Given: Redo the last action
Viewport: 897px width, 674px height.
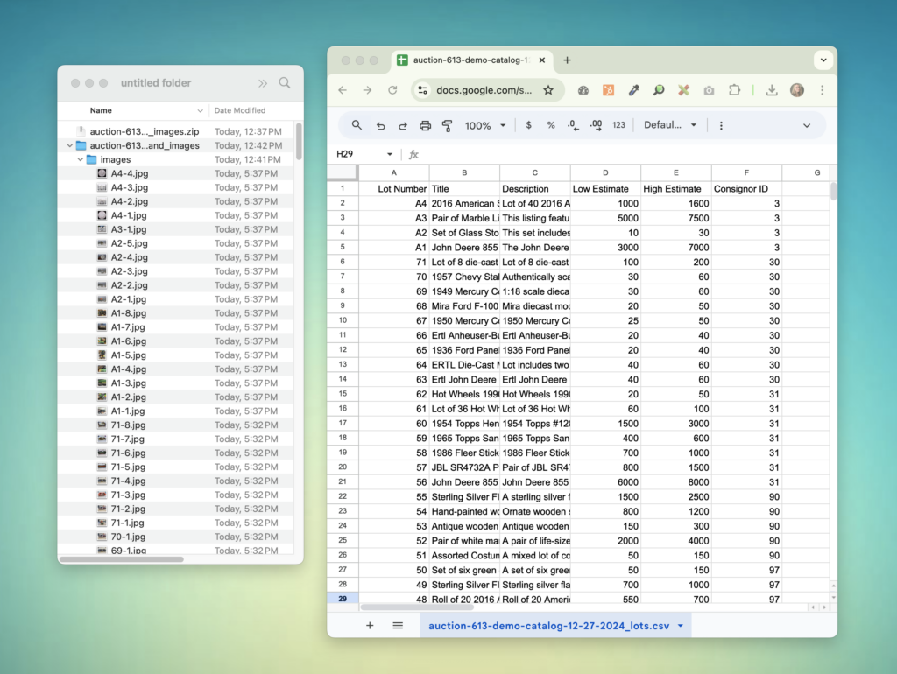Looking at the screenshot, I should (403, 125).
